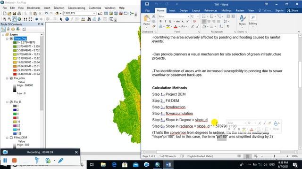The image size is (302, 169).
Task: Switch to Word References tab
Action: 210,10
